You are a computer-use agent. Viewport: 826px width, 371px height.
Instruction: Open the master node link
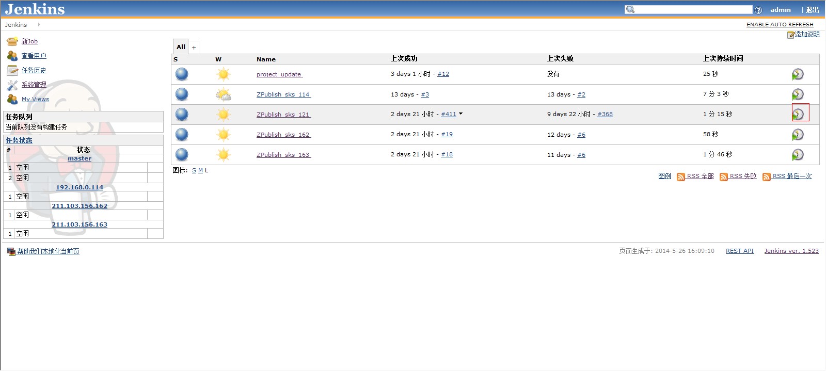click(x=80, y=158)
